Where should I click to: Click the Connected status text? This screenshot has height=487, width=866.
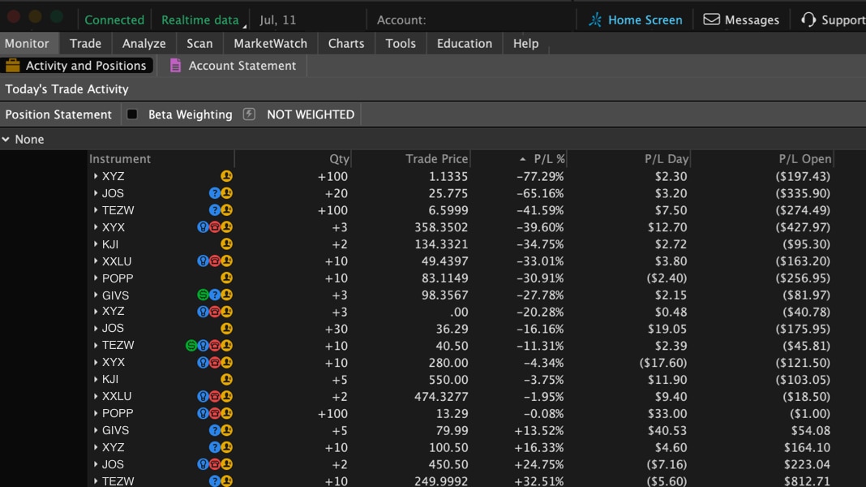[x=114, y=19]
